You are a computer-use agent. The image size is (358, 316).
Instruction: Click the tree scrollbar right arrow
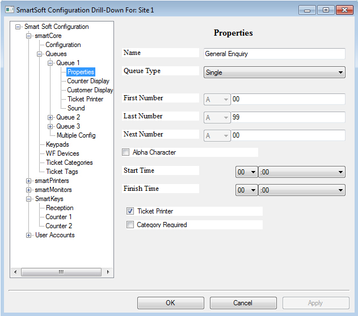point(108,272)
